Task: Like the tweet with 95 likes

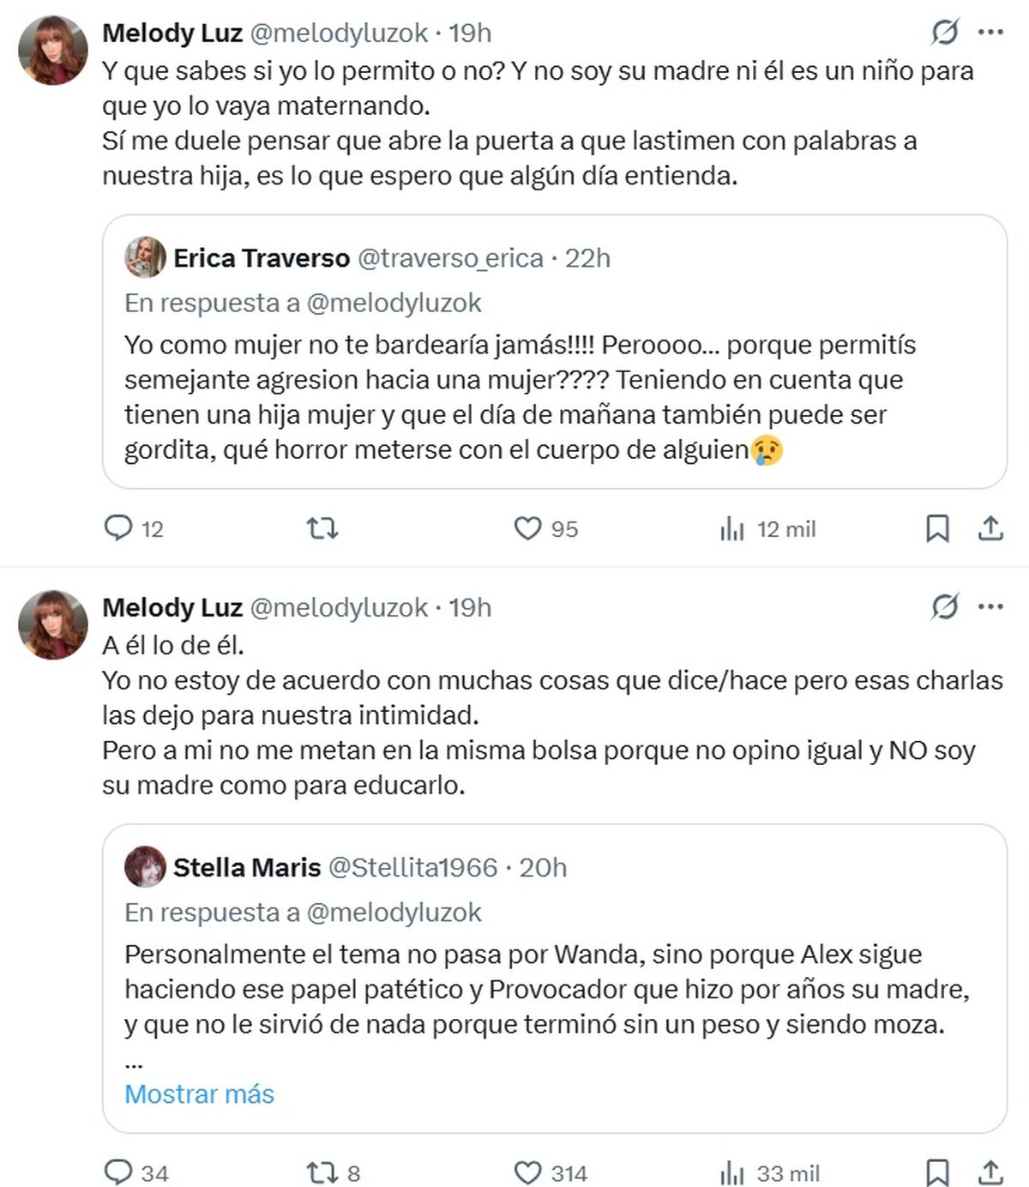Action: 527,527
